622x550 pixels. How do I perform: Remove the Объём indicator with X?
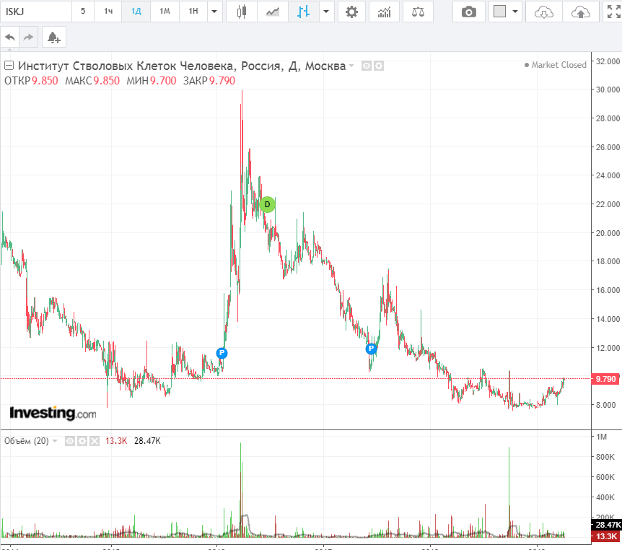(95, 440)
